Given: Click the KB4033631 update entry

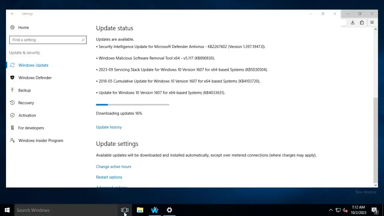Looking at the screenshot, I should [x=160, y=92].
